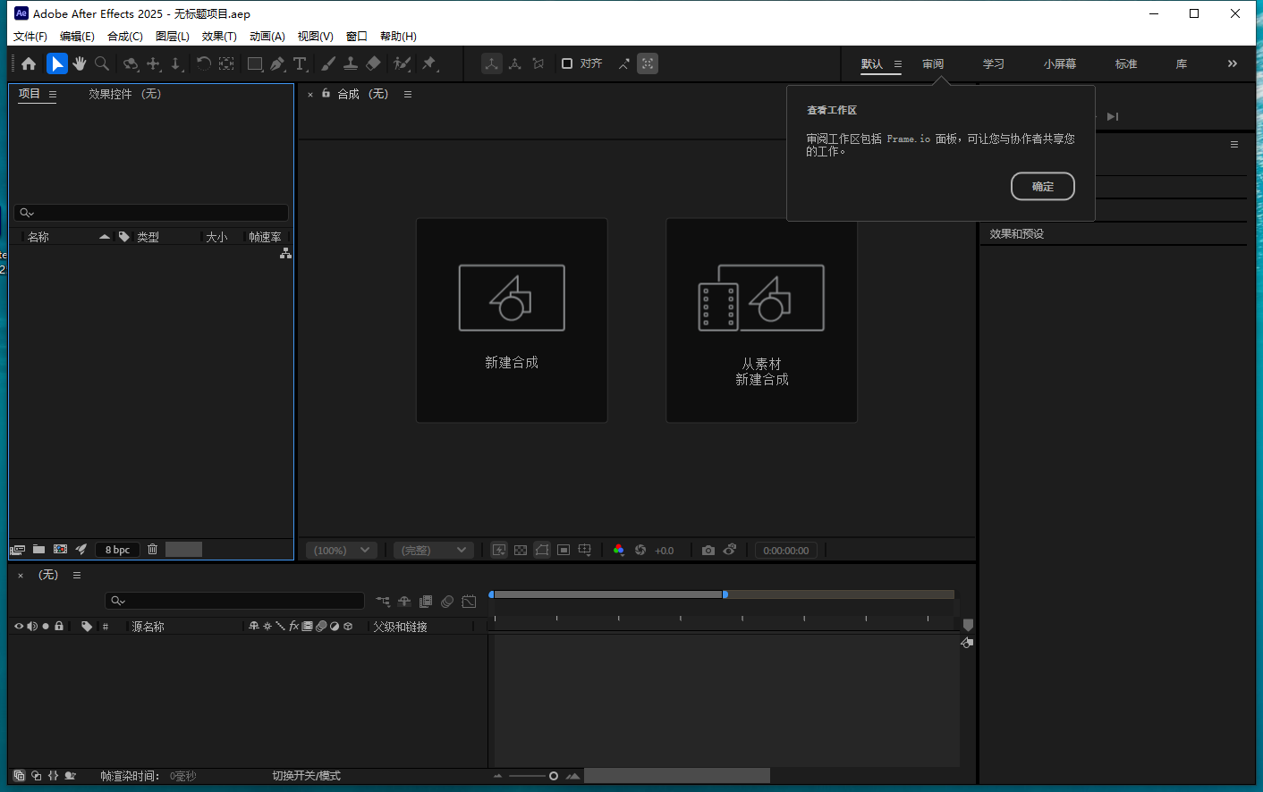1263x792 pixels.
Task: Click the view axis mode icon
Action: click(x=538, y=63)
